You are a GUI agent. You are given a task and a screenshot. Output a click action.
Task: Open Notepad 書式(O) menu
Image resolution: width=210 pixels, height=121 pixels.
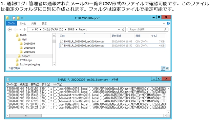pyautogui.click(x=35, y=84)
